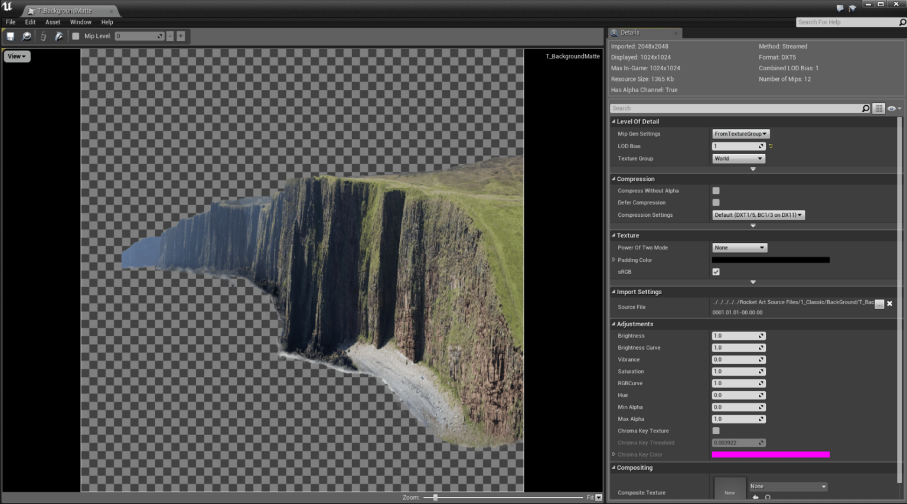Click into the Brightness value field
Image resolution: width=907 pixels, height=504 pixels.
click(734, 336)
